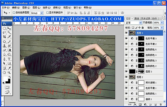
Task: Open the 文件 menu
Action: (6, 7)
